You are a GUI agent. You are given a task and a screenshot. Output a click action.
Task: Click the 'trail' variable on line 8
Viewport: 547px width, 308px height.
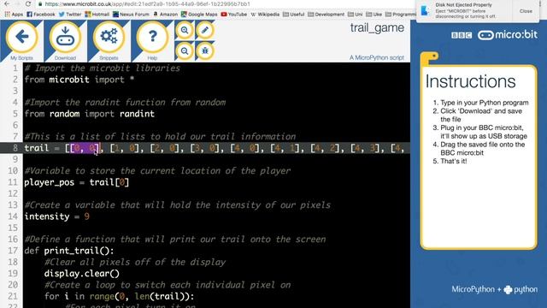[36, 148]
